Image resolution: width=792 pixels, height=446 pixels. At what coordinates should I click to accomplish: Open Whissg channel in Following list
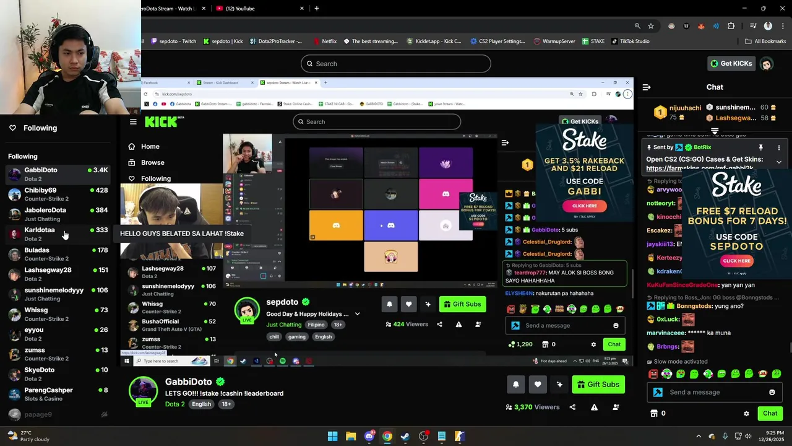pos(58,314)
